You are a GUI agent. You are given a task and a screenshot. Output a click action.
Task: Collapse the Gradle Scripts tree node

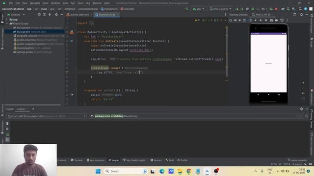coord(7,23)
